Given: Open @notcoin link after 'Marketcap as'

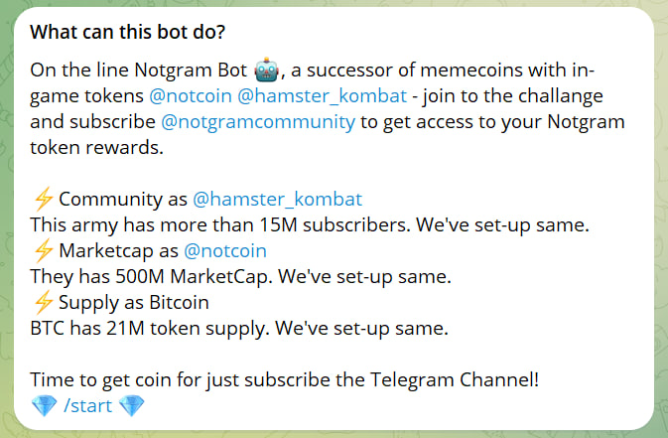Looking at the screenshot, I should coord(225,250).
